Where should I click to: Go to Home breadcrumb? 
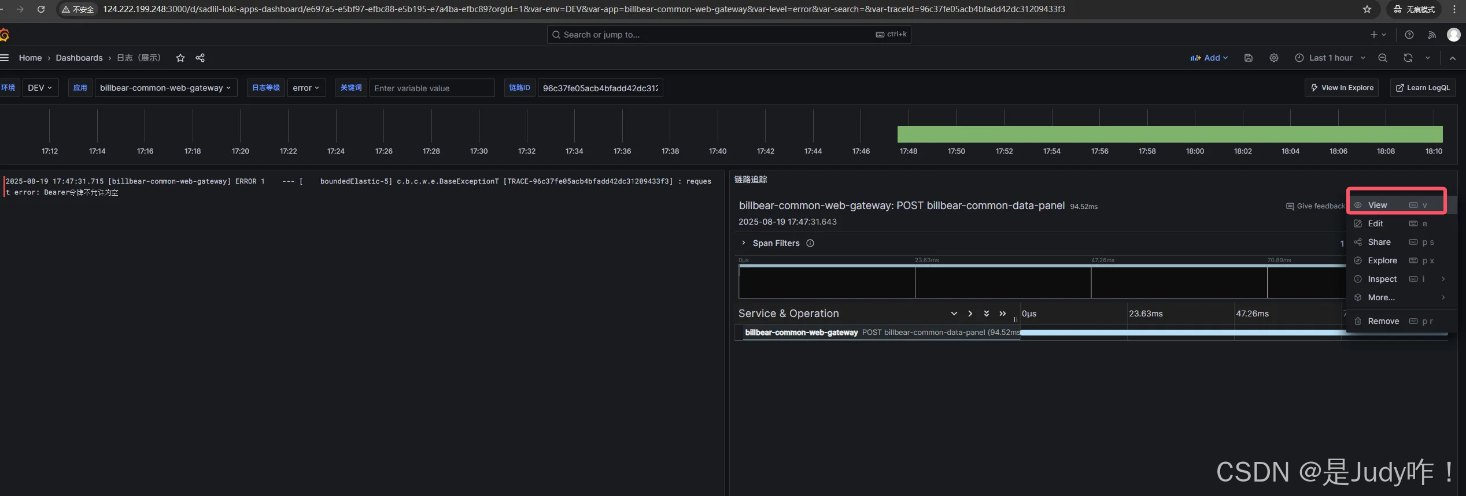pyautogui.click(x=30, y=58)
